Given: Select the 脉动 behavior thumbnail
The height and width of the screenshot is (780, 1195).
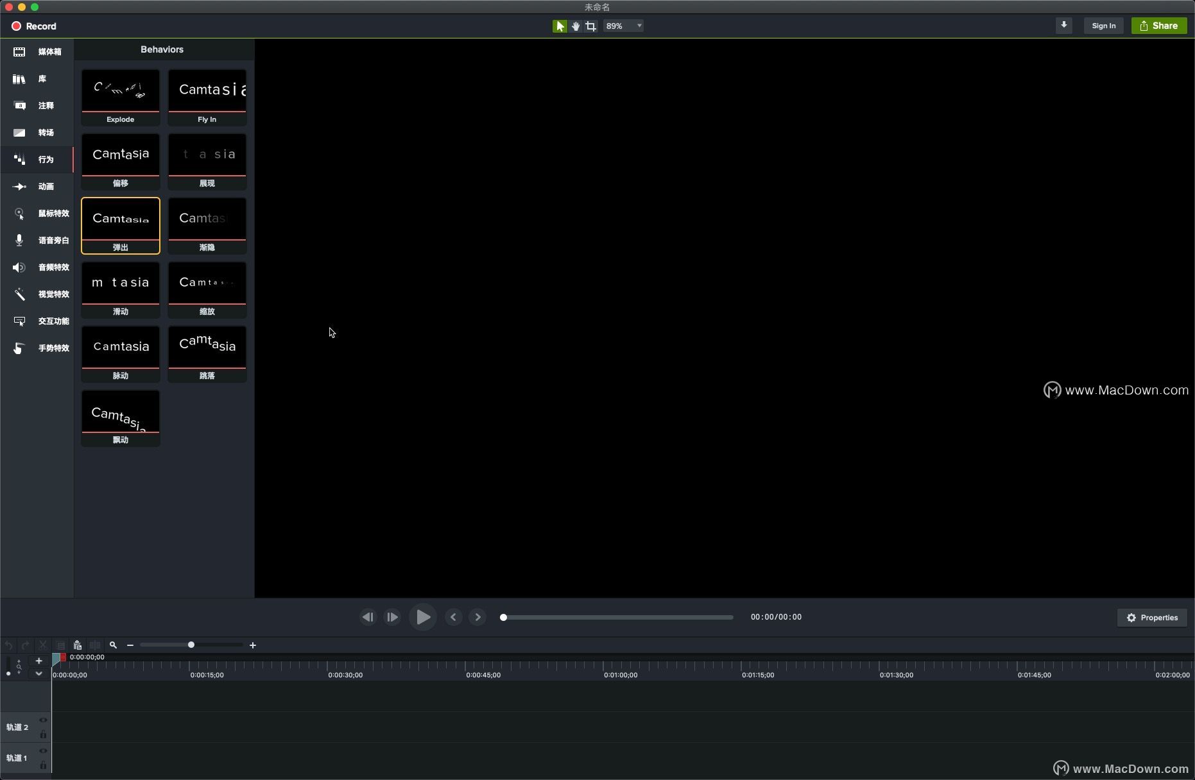Looking at the screenshot, I should pyautogui.click(x=121, y=354).
